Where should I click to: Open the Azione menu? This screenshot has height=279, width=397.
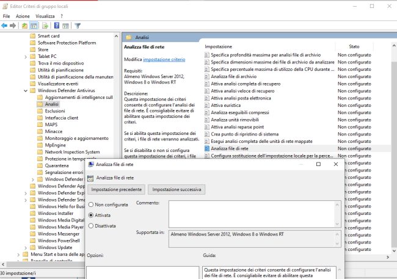(23, 16)
